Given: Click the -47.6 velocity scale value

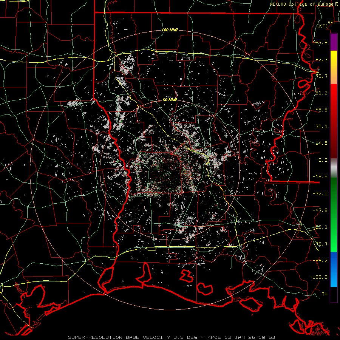Looking at the screenshot, I should coord(320,210).
